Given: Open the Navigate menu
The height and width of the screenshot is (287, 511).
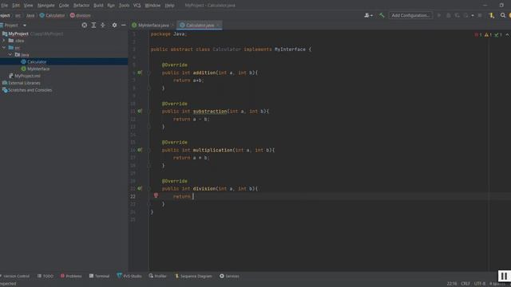Looking at the screenshot, I should coord(46,6).
